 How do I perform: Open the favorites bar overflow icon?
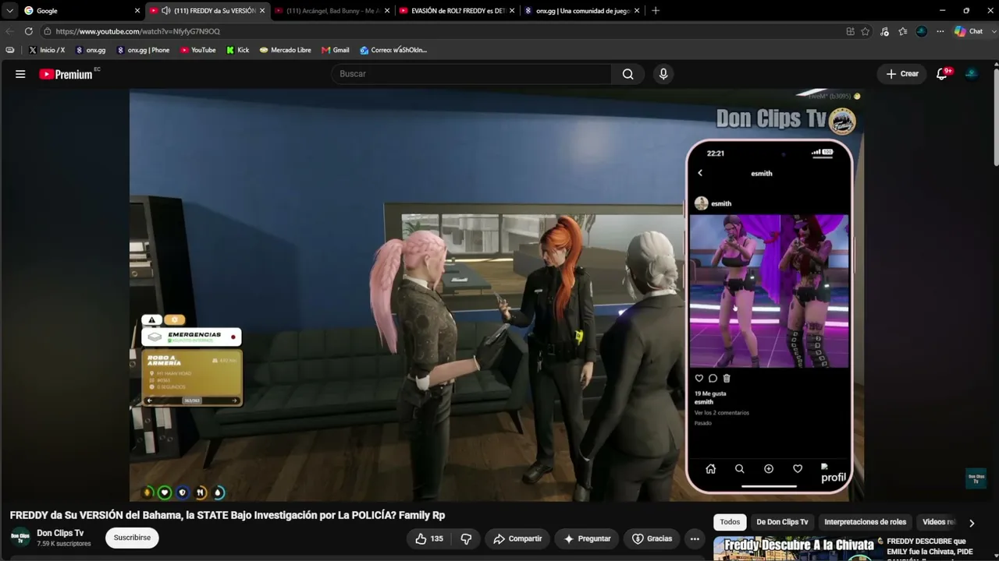(9, 50)
